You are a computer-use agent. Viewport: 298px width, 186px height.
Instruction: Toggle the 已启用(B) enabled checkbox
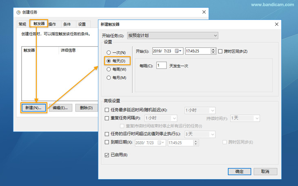tap(107, 155)
